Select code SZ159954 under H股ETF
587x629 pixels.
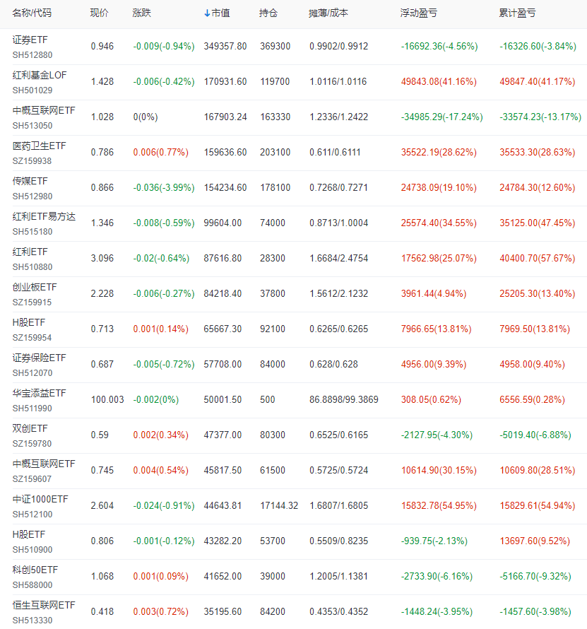point(32,337)
